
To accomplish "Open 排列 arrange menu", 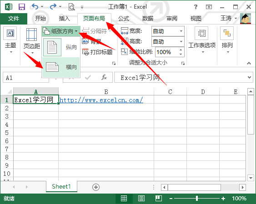I will coord(227,40).
